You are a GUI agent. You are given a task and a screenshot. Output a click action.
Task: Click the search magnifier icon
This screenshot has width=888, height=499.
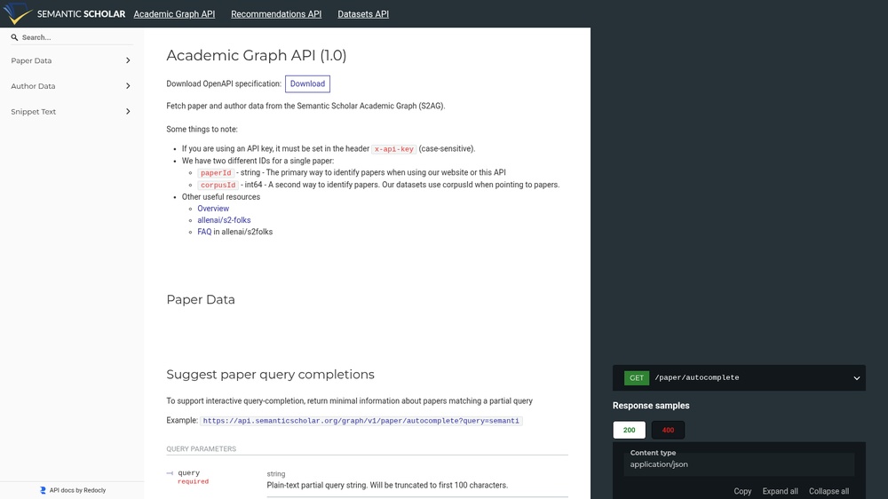point(15,37)
